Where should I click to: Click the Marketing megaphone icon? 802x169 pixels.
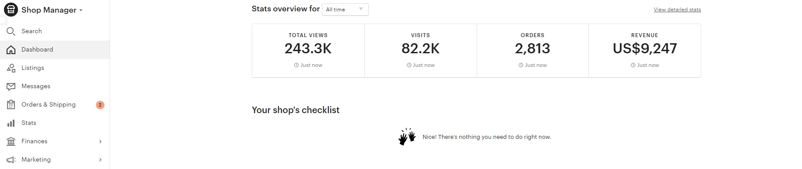click(x=11, y=160)
